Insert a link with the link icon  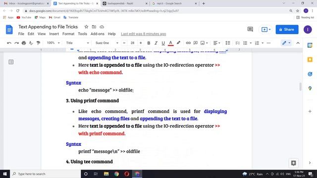click(188, 43)
